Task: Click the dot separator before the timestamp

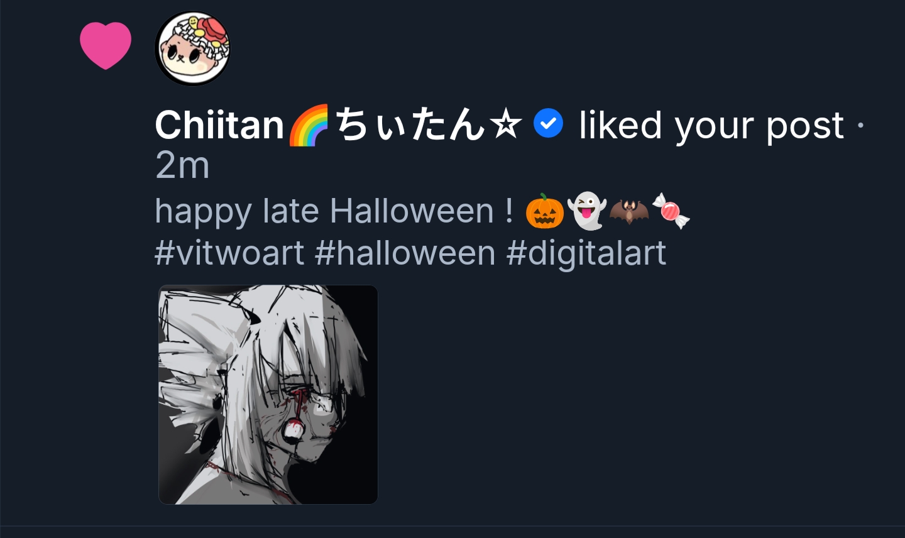Action: pos(860,125)
